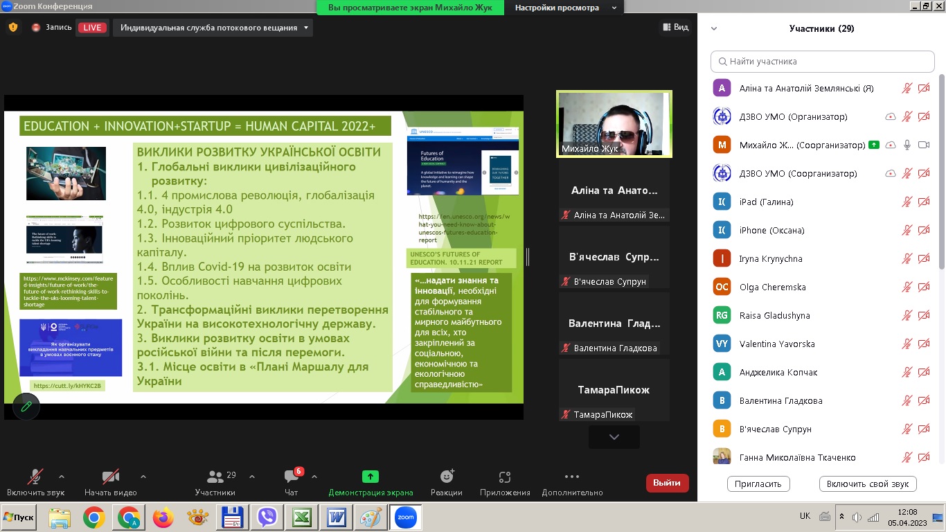
Task: Open Viber from the taskbar
Action: click(x=267, y=517)
